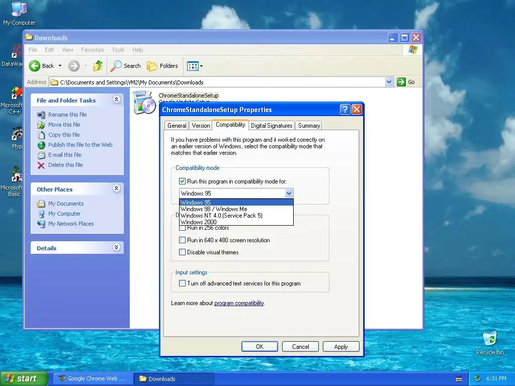
Task: Toggle the Run in 256 colors checkbox
Action: tap(182, 228)
